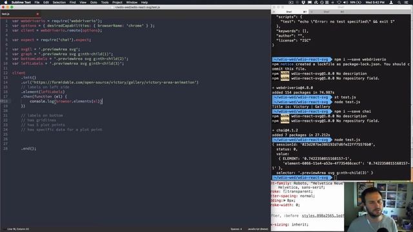Click the sessionId output line in terminal

(323, 144)
